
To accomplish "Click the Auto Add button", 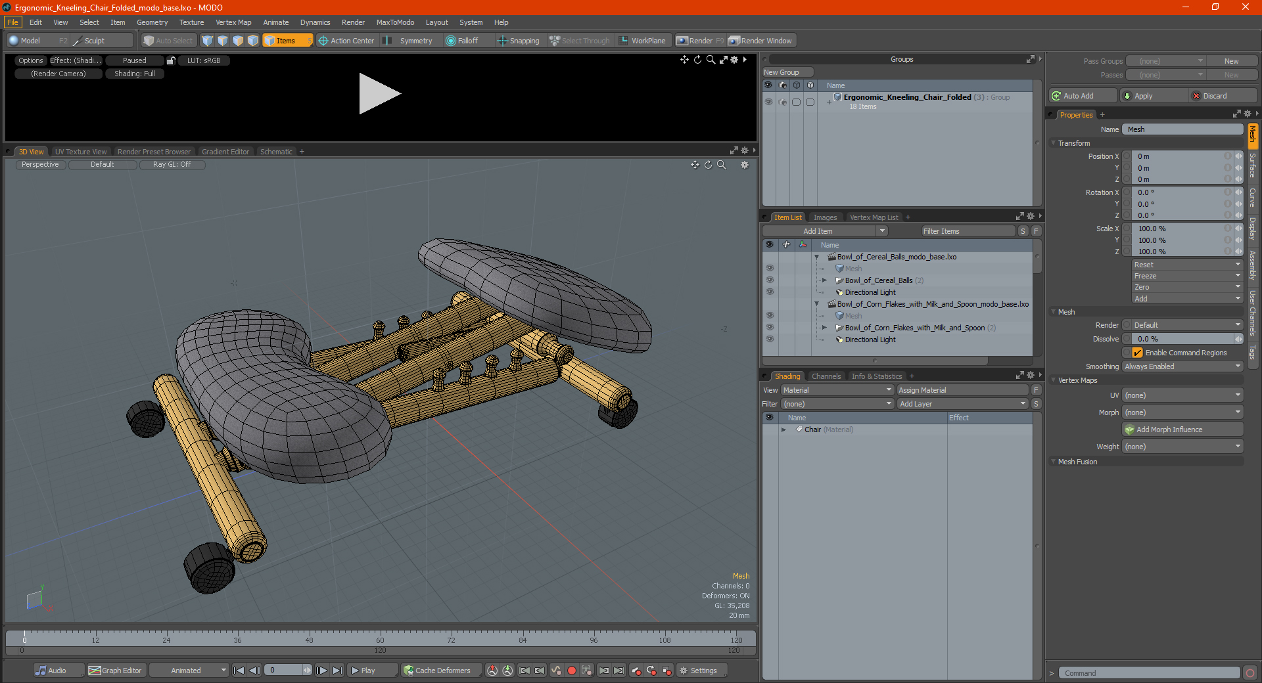I will click(1083, 96).
